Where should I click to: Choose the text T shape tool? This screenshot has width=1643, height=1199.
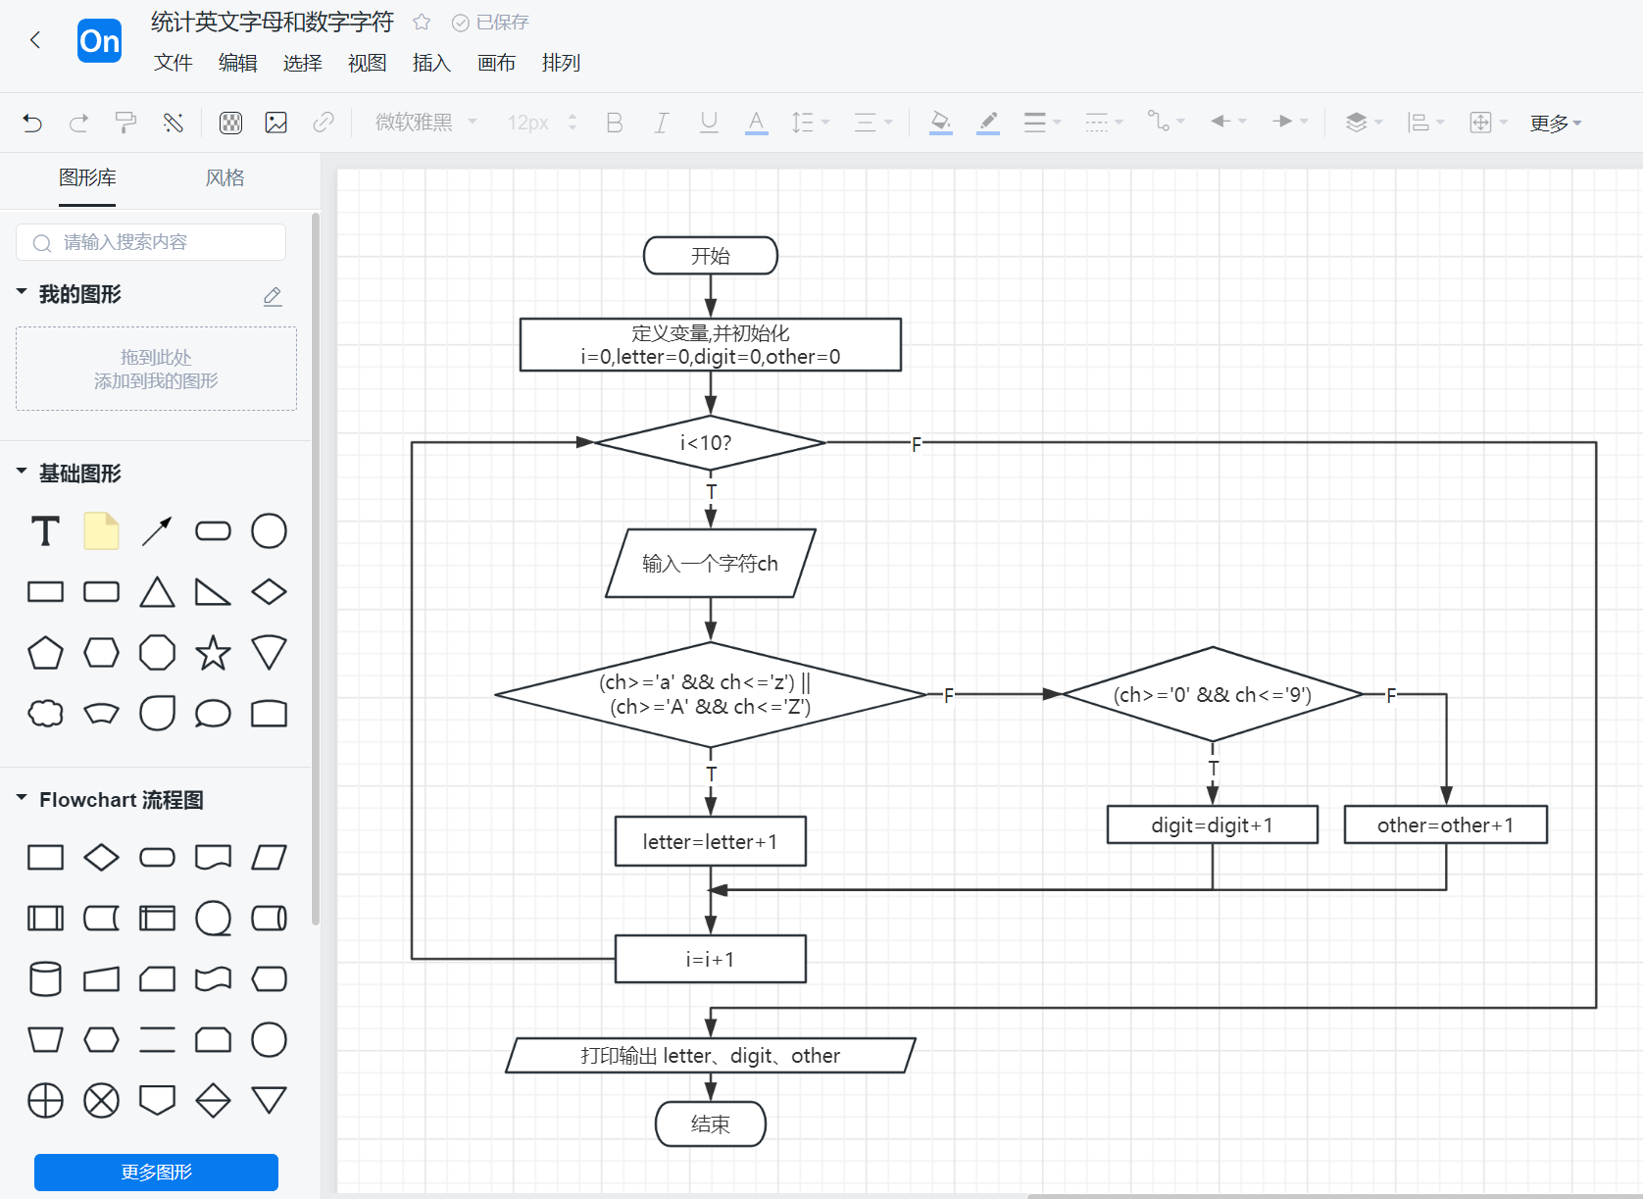pos(45,531)
